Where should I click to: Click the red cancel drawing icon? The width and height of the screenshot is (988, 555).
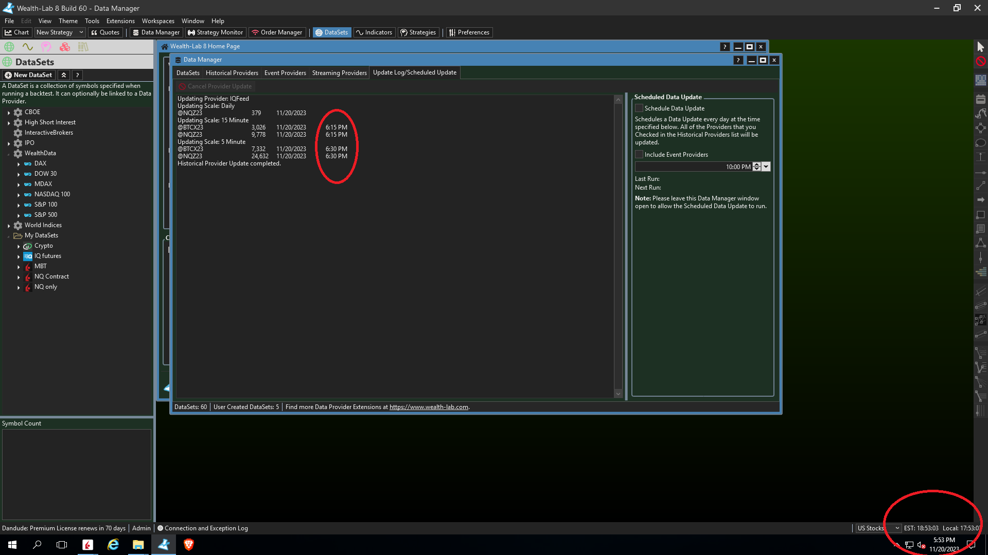click(x=981, y=61)
